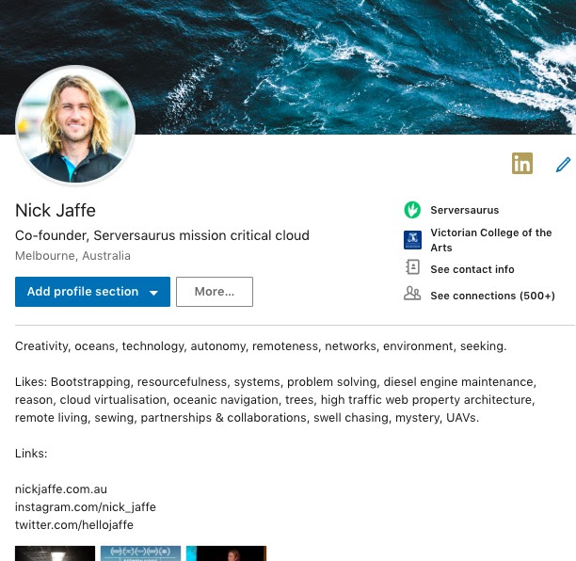Open the blue film laurels media thumbnail
Viewport: 576px width, 561px height.
[x=140, y=553]
